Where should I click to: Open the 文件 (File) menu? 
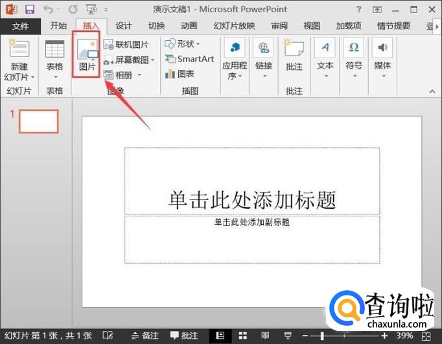pos(21,26)
